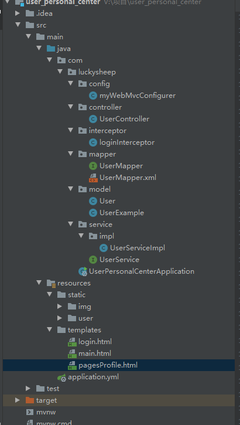This screenshot has height=425, width=240.
Task: Collapse the resources folder arrow
Action: [39, 283]
